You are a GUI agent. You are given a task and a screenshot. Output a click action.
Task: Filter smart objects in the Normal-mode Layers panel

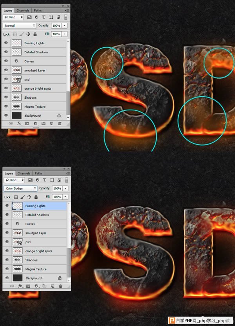pos(58,17)
